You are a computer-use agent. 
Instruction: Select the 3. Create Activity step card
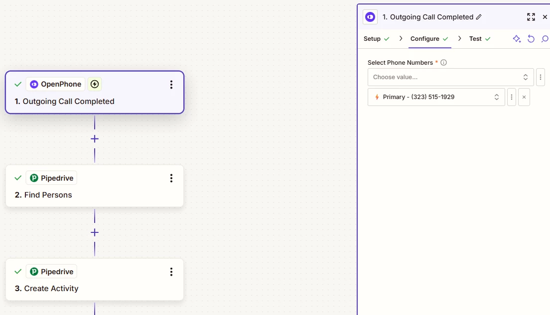(95, 280)
